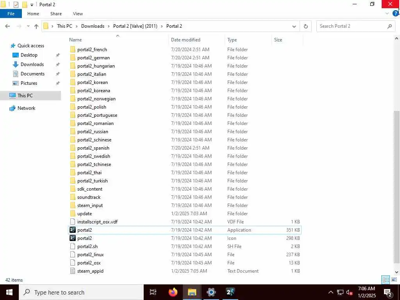Go up one folder level
The image size is (400, 300).
[36, 26]
